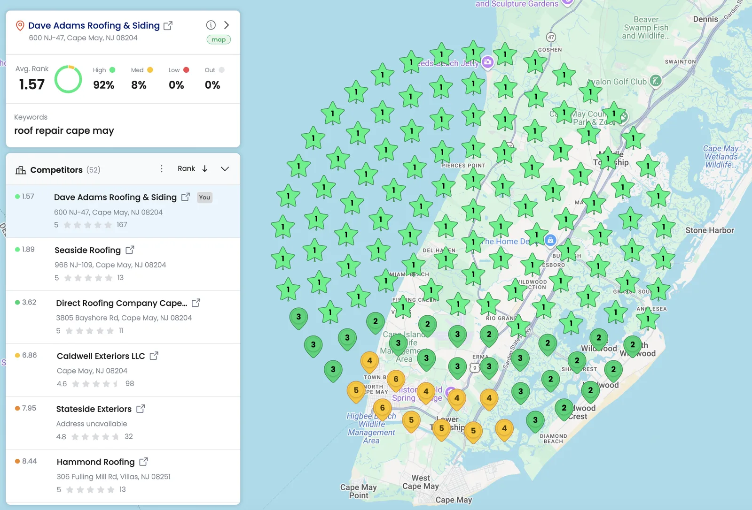Select Seaside Roofing competitor row
Image resolution: width=752 pixels, height=510 pixels.
[123, 264]
